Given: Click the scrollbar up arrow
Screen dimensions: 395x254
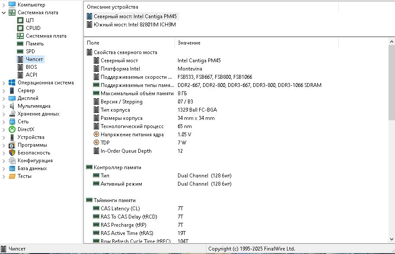Looking at the screenshot, I should pyautogui.click(x=392, y=42).
